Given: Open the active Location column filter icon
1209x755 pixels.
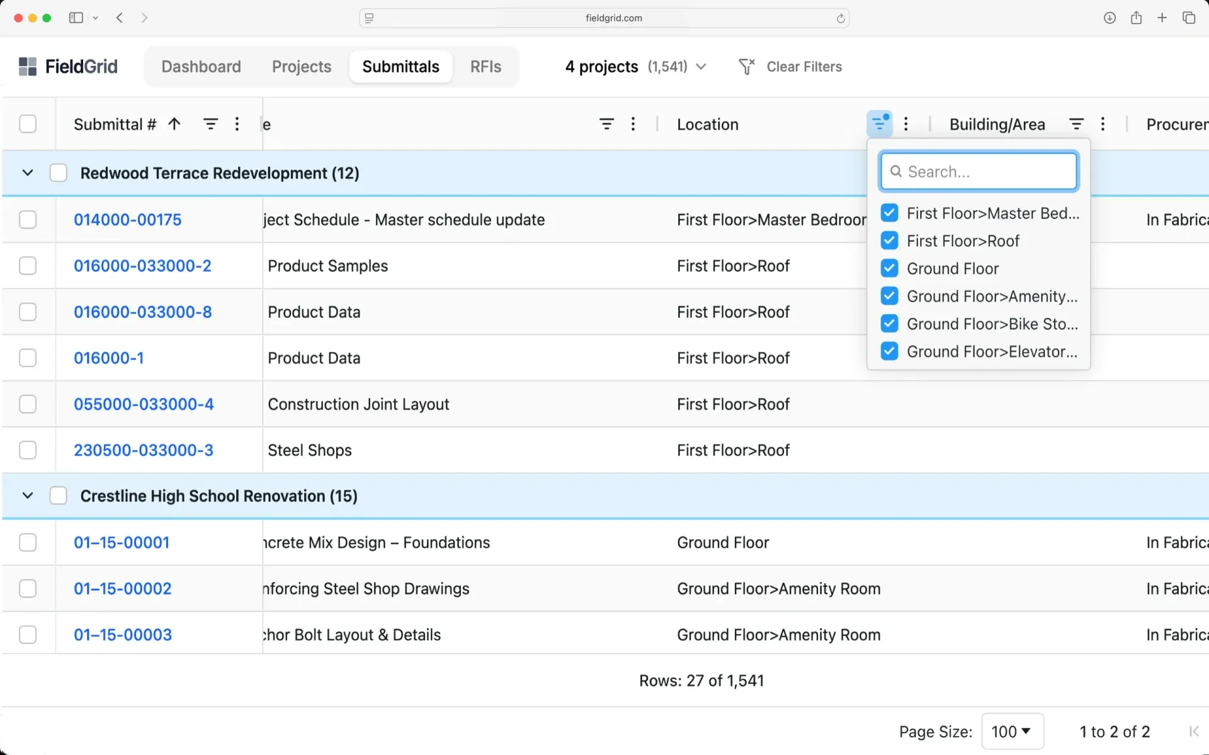Looking at the screenshot, I should (880, 123).
